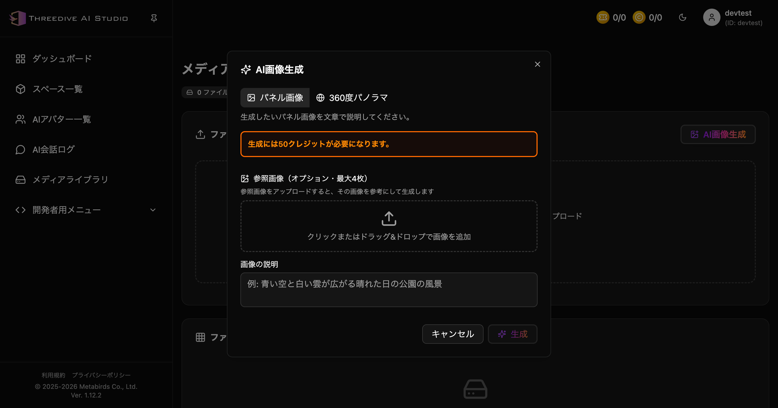
Task: Switch to the 360度パノラマ tab
Action: (352, 97)
